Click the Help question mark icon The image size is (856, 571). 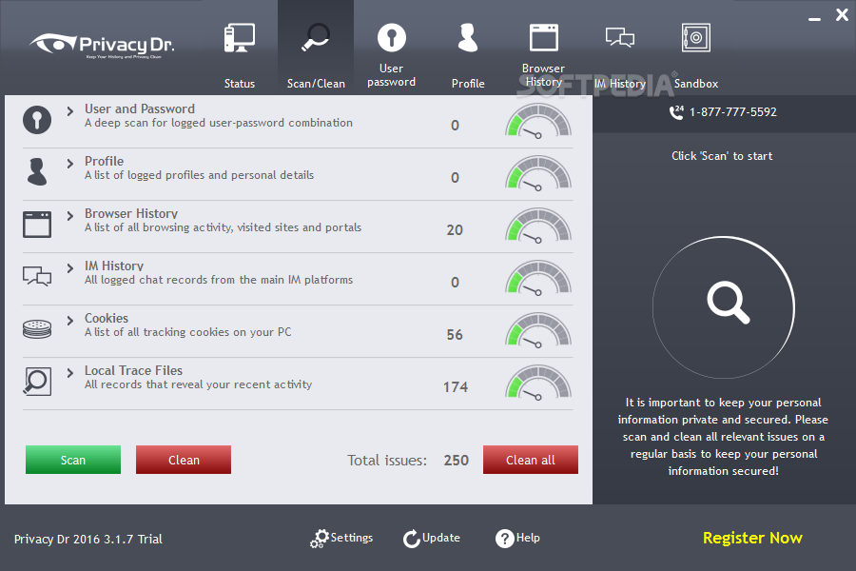tap(505, 539)
